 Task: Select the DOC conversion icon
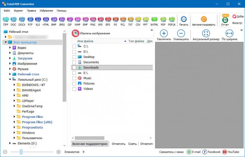click(13, 20)
